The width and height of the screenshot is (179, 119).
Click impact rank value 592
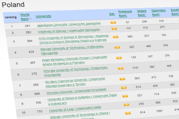tap(152, 67)
